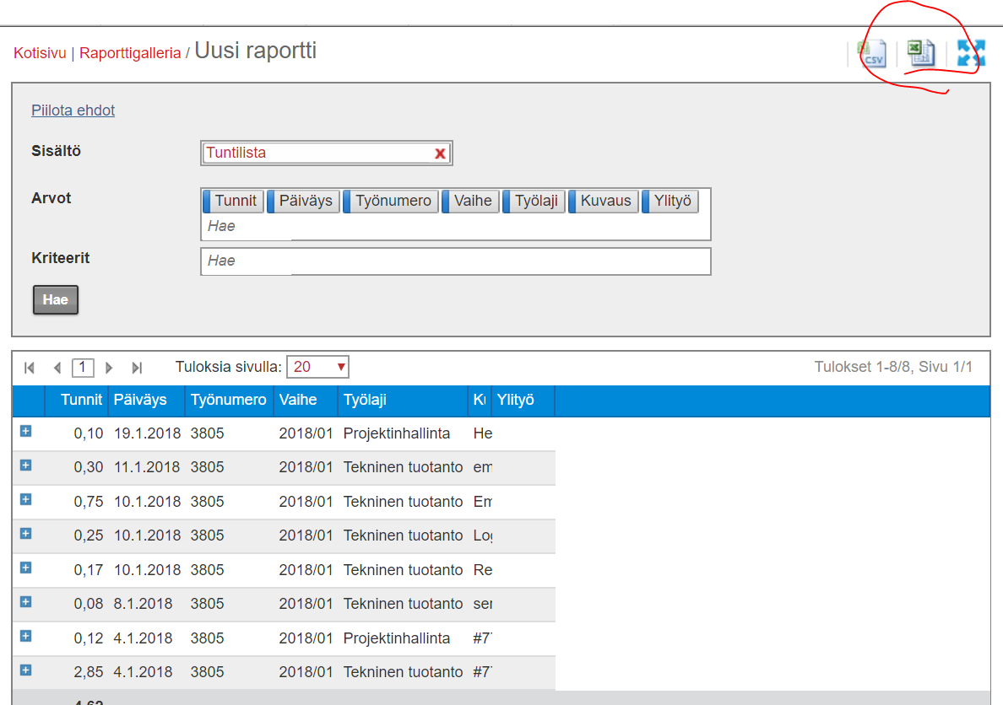Click 3805 in the 8.1.2018 row

(x=207, y=604)
